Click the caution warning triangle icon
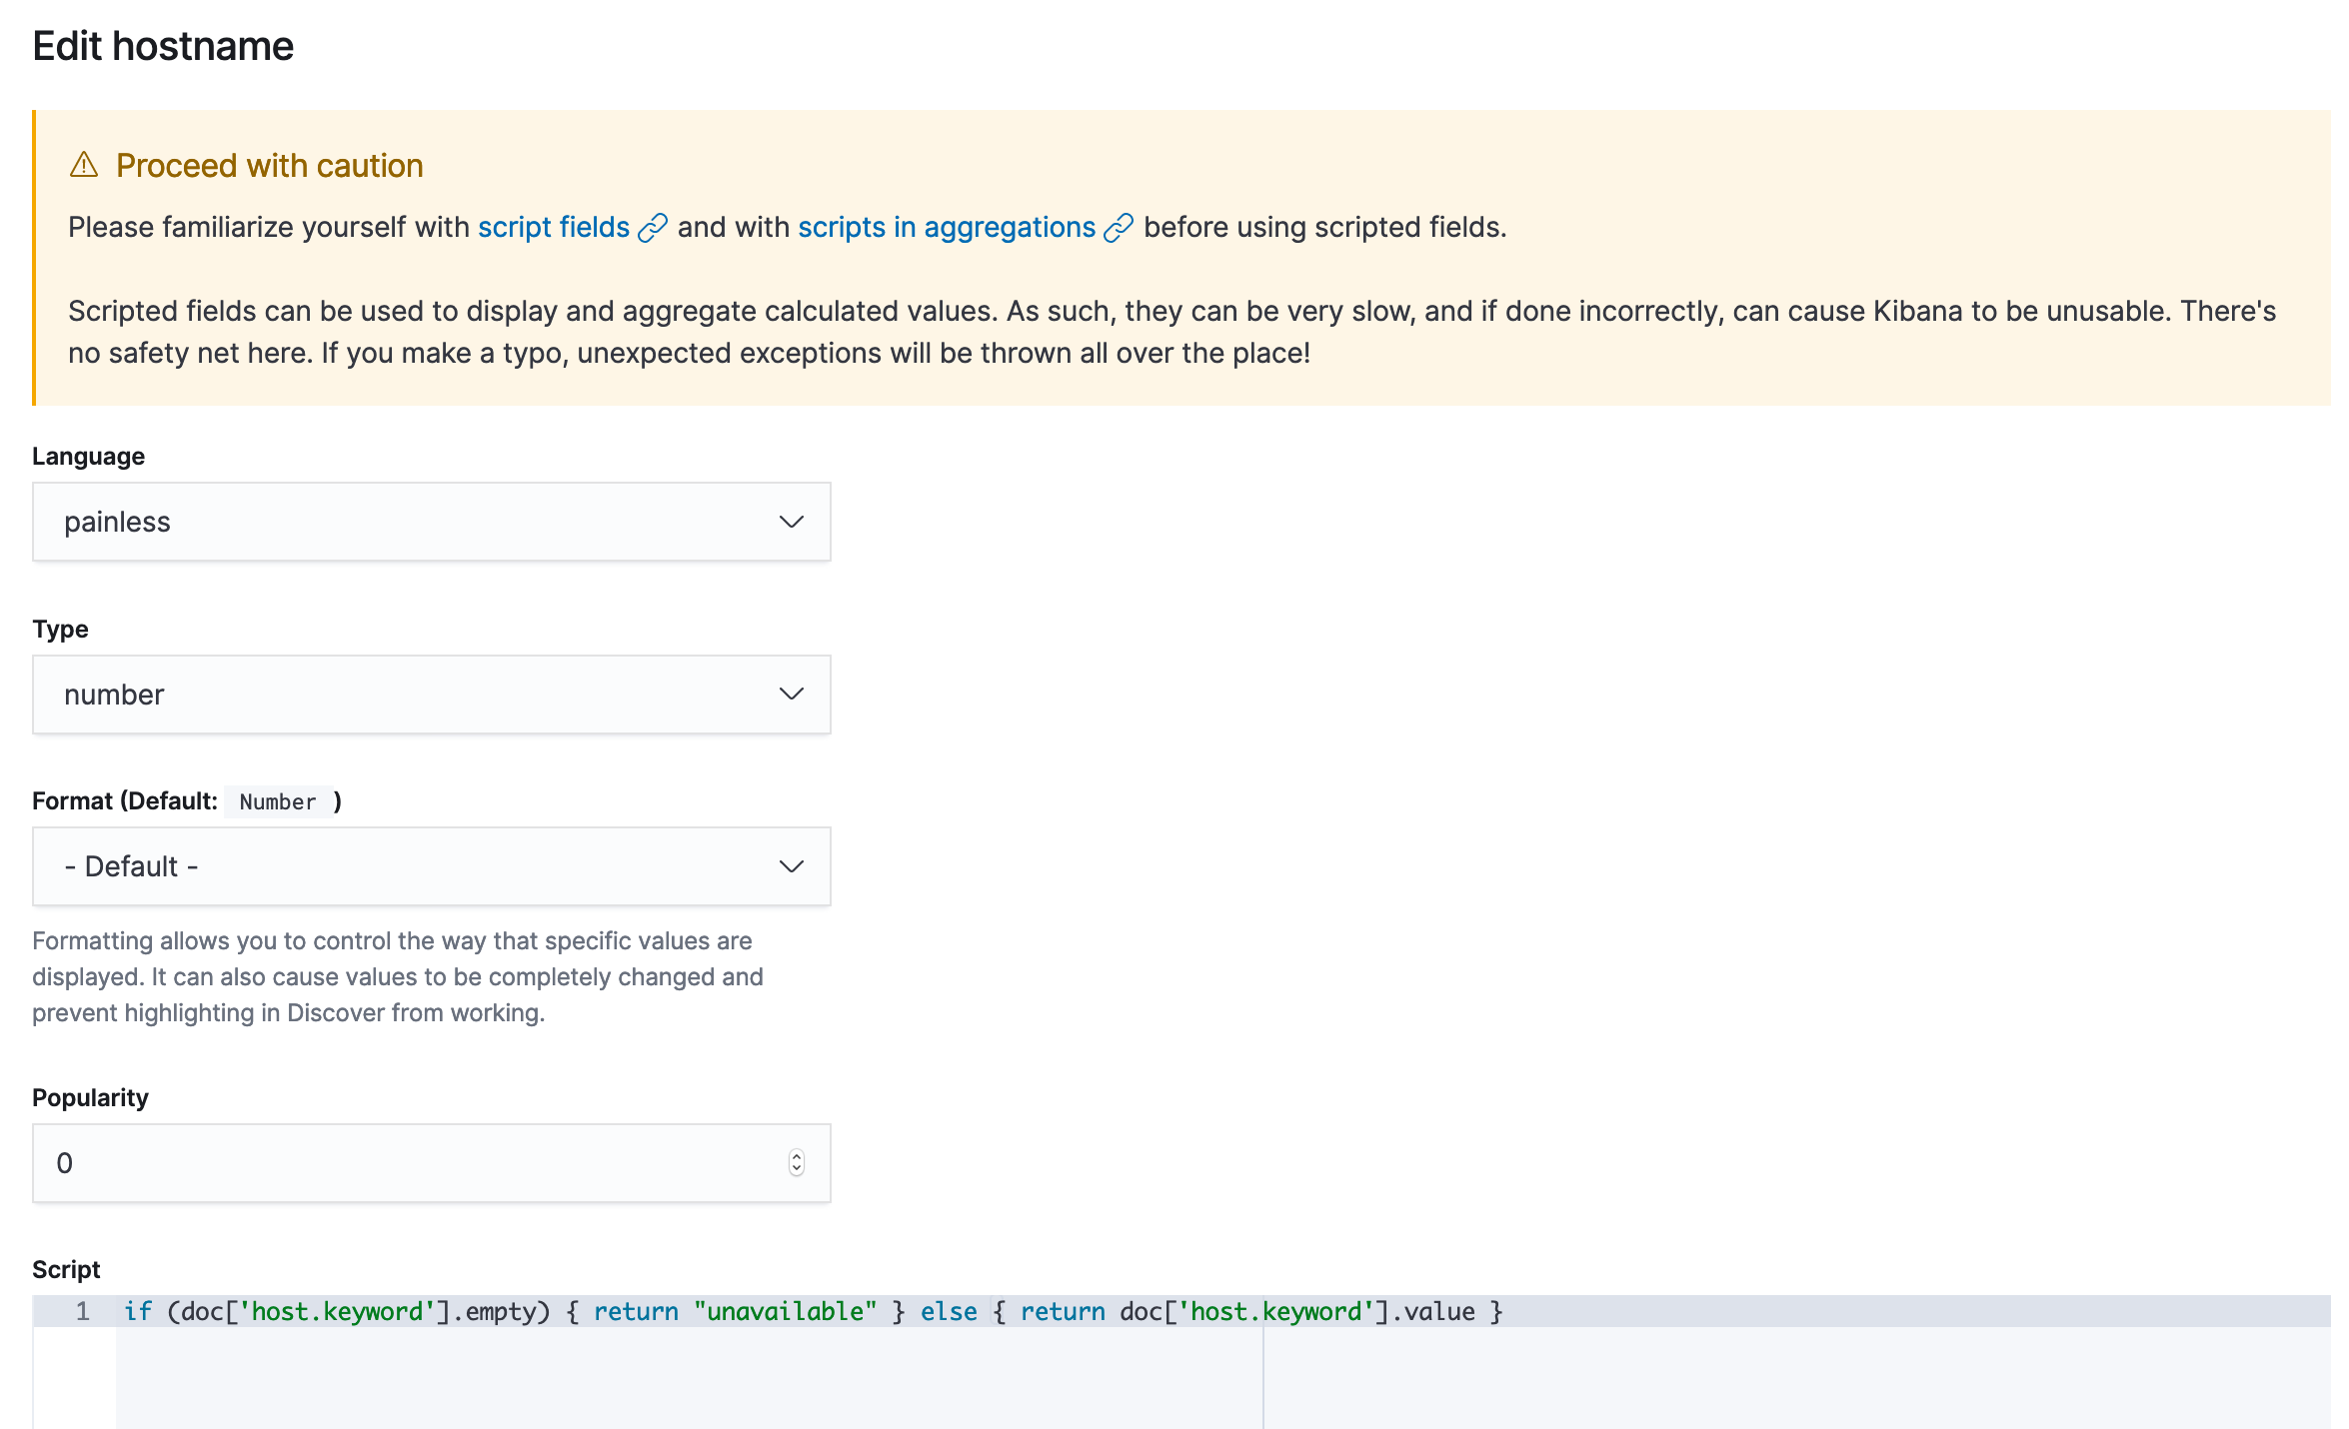 [x=84, y=165]
